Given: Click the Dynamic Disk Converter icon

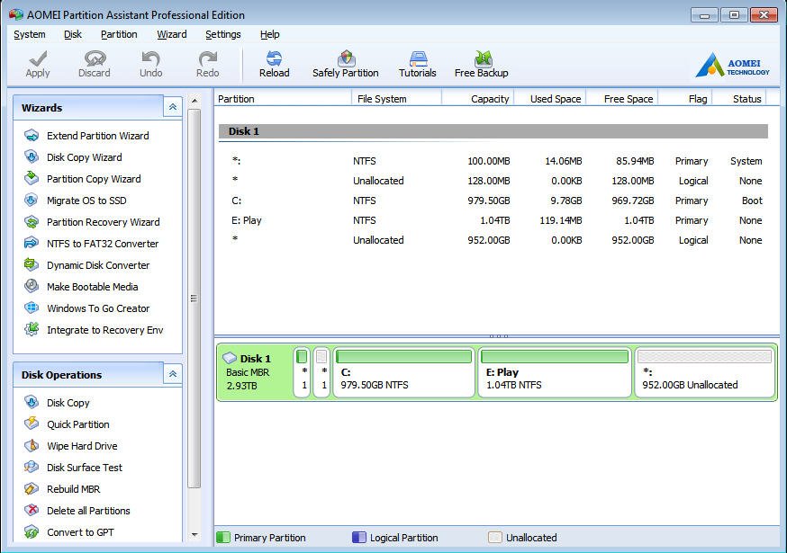Looking at the screenshot, I should (x=32, y=264).
